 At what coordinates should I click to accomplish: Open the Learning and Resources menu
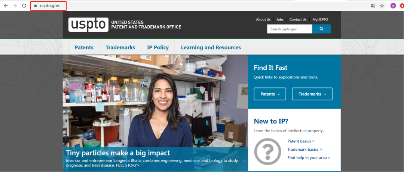211,47
